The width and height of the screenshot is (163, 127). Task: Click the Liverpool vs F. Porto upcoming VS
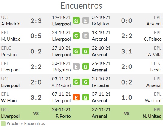tap(36, 114)
